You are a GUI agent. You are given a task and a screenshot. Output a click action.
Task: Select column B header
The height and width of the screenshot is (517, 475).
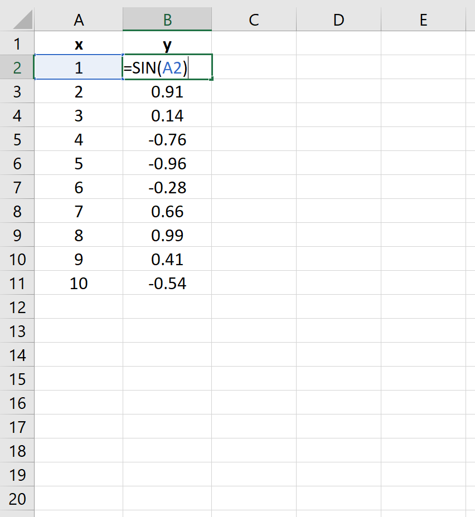167,20
